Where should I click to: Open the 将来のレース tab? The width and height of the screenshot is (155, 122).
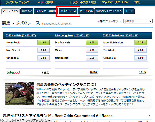point(68,11)
